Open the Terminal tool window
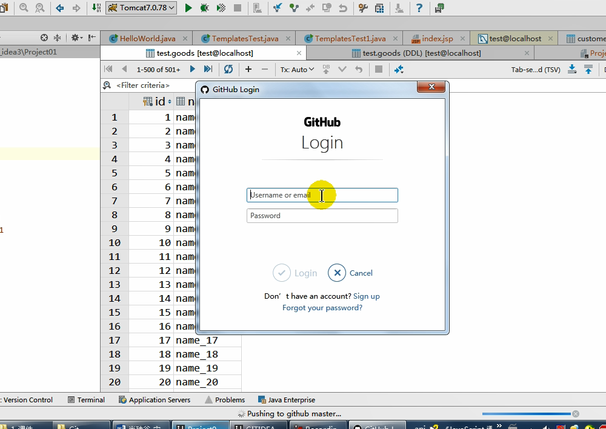 [x=87, y=400]
